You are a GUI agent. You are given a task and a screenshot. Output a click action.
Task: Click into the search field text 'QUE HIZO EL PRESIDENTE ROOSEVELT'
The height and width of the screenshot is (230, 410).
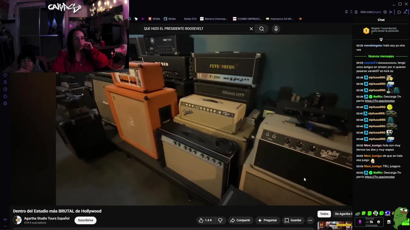point(174,29)
